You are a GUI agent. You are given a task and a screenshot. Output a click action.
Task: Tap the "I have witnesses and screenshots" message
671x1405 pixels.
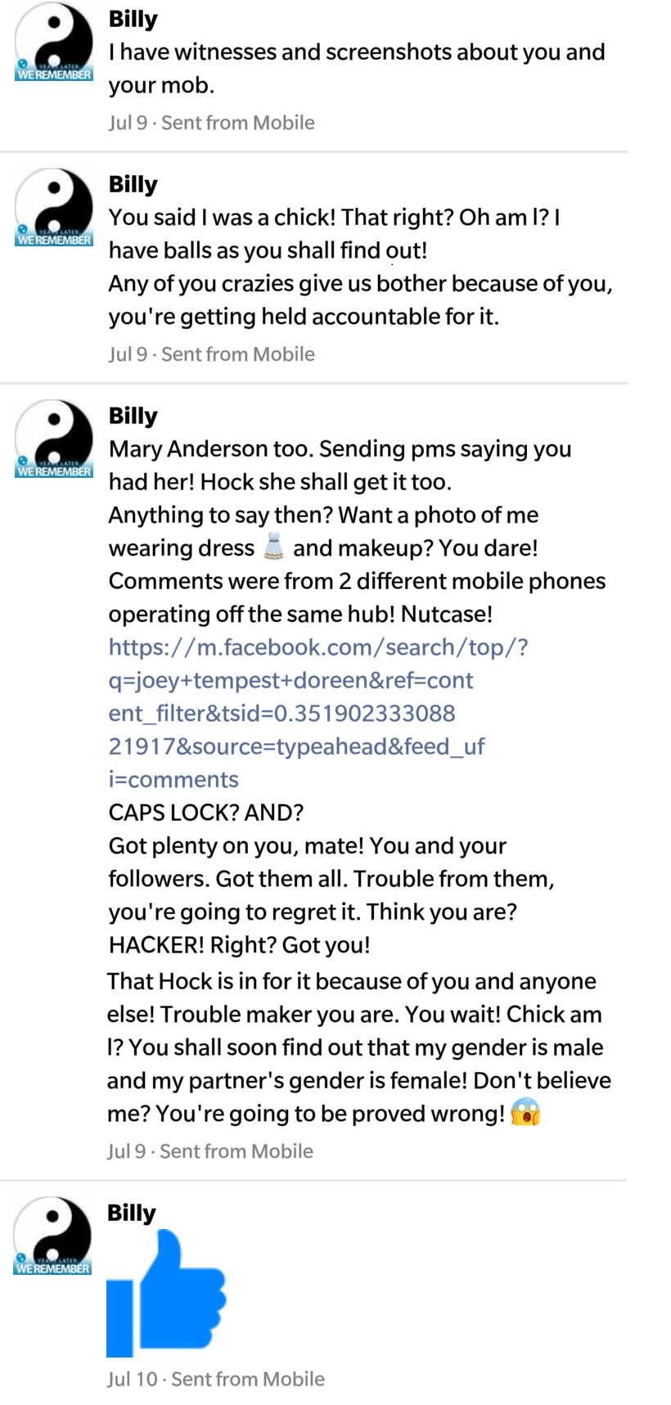[x=357, y=68]
